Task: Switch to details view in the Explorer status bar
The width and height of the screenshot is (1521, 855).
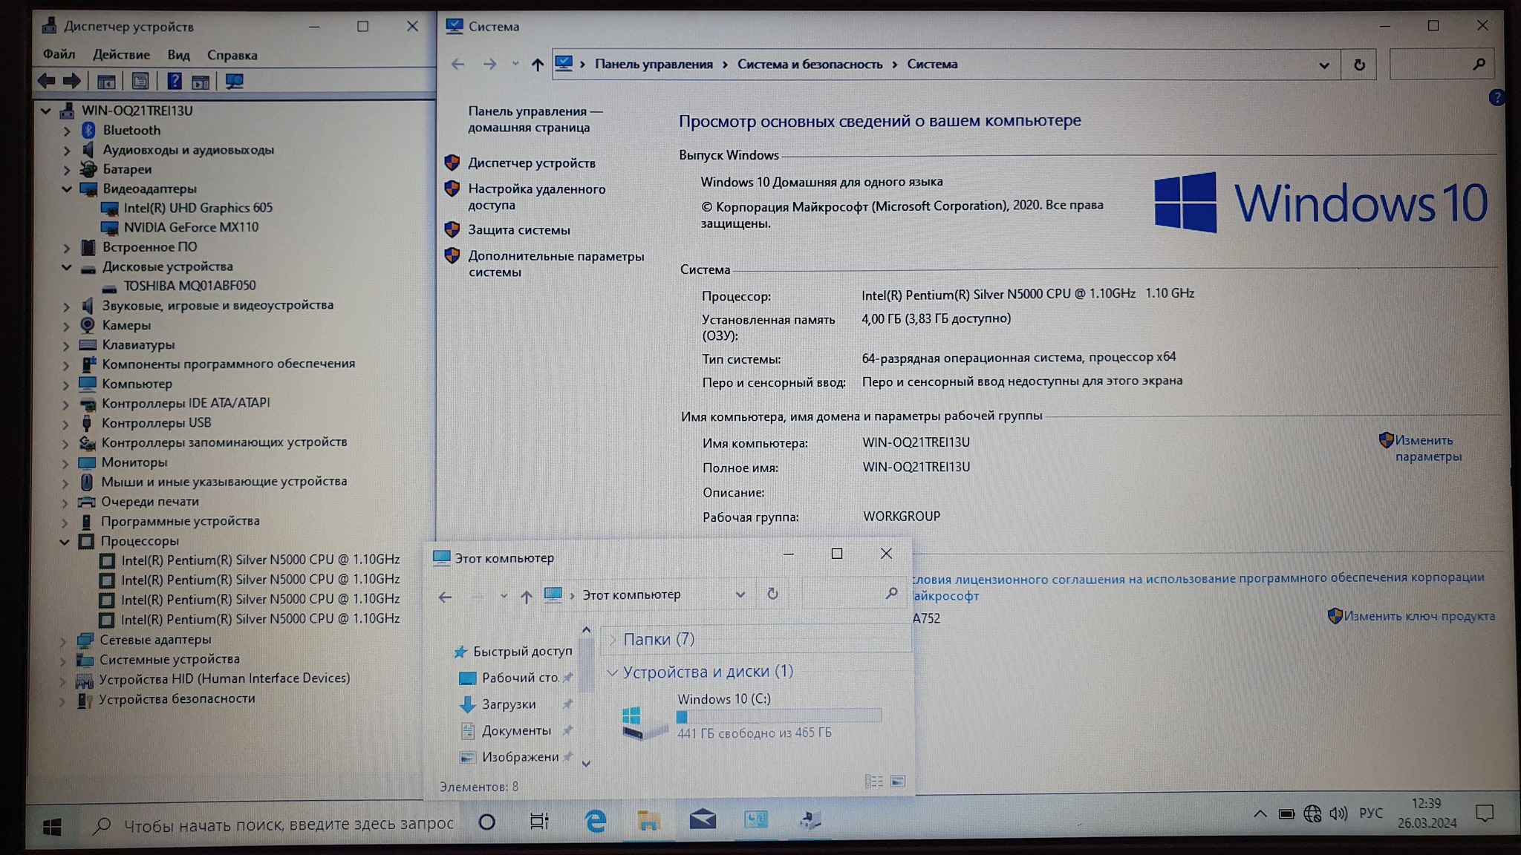Action: (873, 781)
